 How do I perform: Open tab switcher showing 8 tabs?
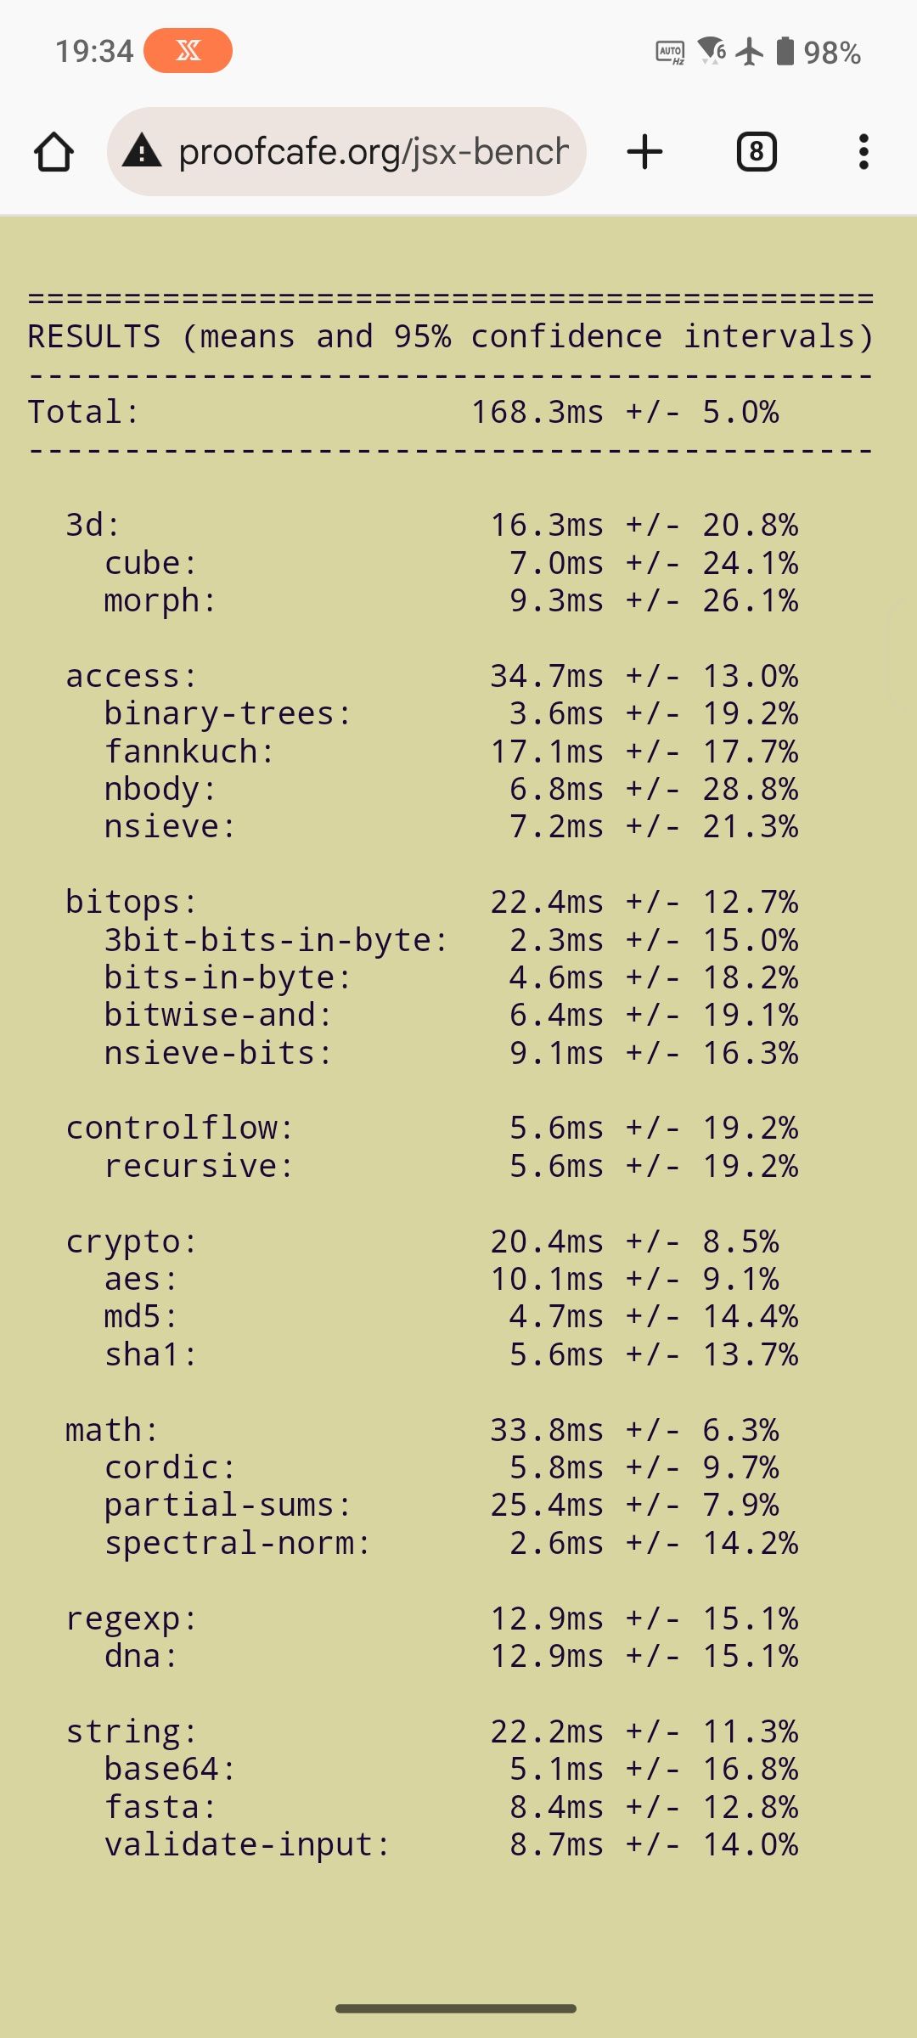757,152
